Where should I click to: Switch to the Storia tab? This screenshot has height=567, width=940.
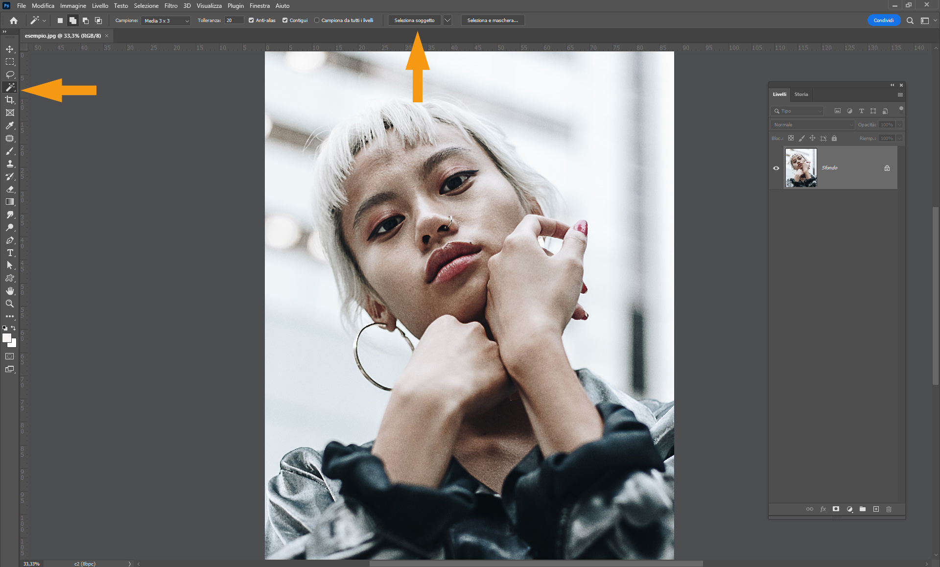[801, 94]
